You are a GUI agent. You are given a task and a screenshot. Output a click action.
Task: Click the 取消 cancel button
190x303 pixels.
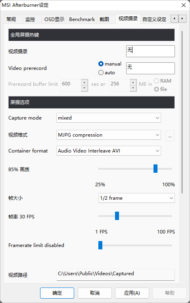(x=95, y=293)
